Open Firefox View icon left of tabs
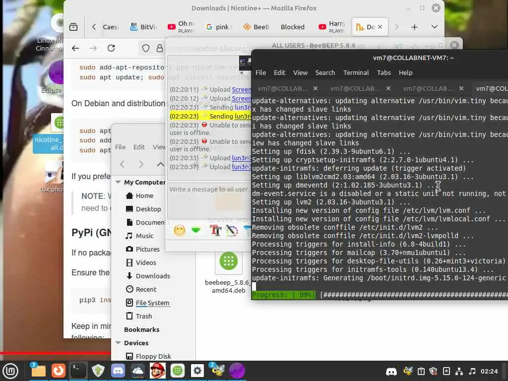This screenshot has height=381, width=508. (x=73, y=27)
